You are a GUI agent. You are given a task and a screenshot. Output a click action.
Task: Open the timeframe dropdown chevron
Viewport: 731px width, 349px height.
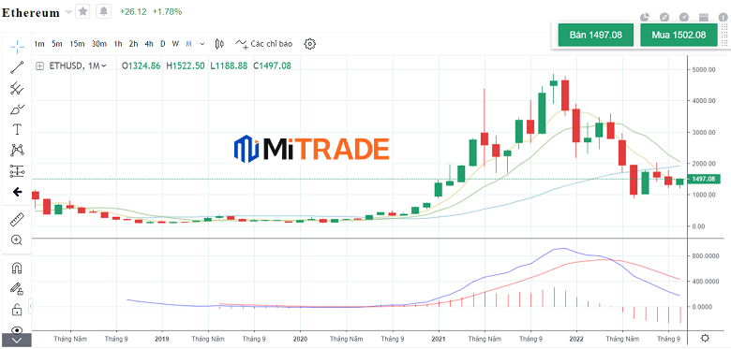[x=201, y=44]
